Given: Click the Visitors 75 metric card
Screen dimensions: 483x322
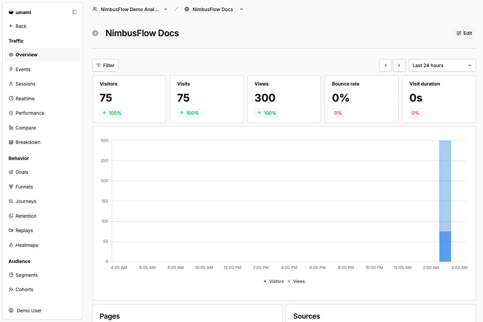Looking at the screenshot, I should coord(129,99).
